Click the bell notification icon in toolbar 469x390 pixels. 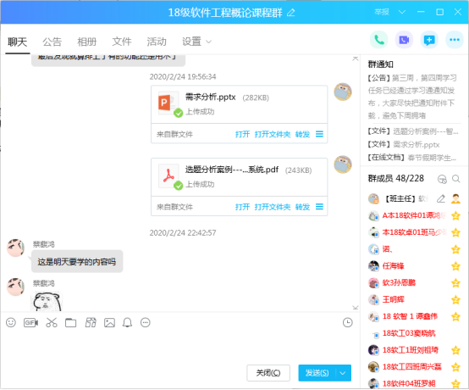tap(128, 323)
